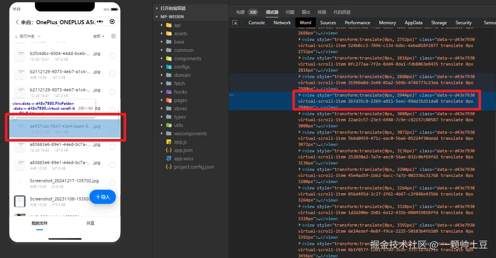496x258 pixels.
Task: Select the ae557cdc file radio circle
Action: [112, 128]
